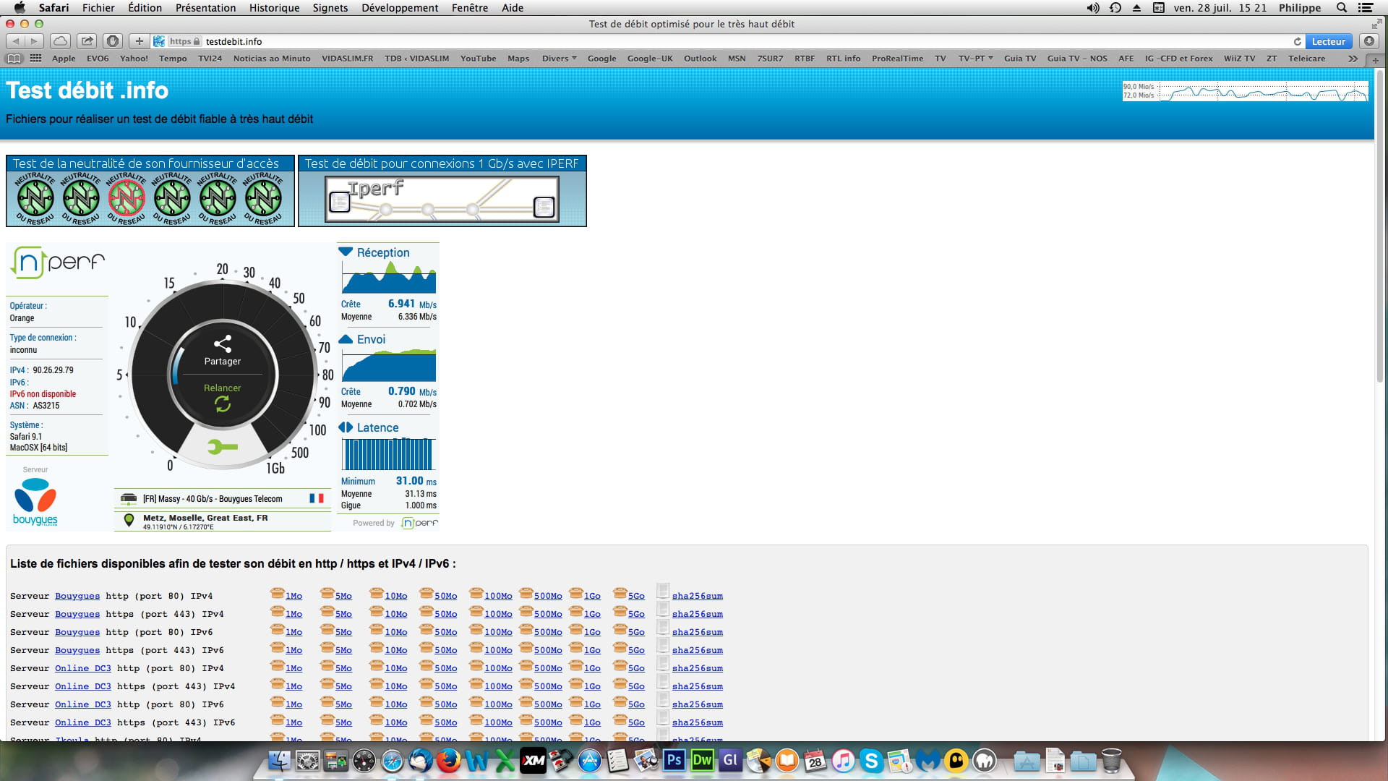
Task: Open the XM app in the Dock
Action: click(x=533, y=761)
